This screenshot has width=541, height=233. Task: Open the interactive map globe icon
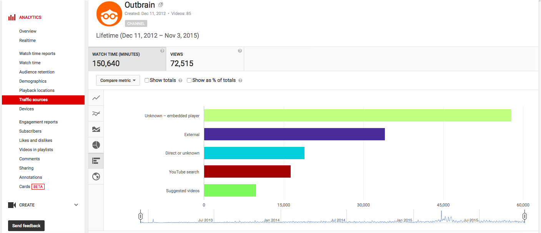(x=96, y=176)
